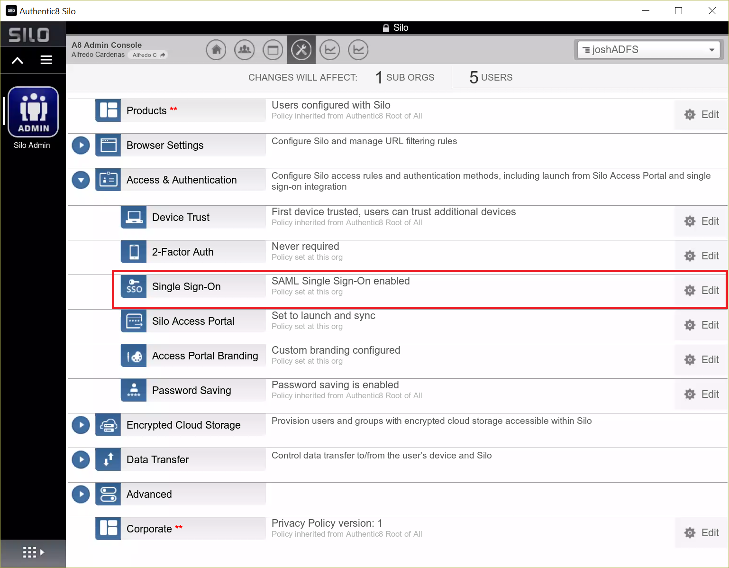The height and width of the screenshot is (568, 729).
Task: Click the Data Transfer arrows icon
Action: tap(109, 459)
